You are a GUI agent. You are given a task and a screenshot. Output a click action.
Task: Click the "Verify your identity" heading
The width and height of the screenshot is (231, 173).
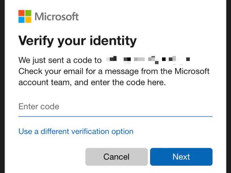(x=77, y=41)
